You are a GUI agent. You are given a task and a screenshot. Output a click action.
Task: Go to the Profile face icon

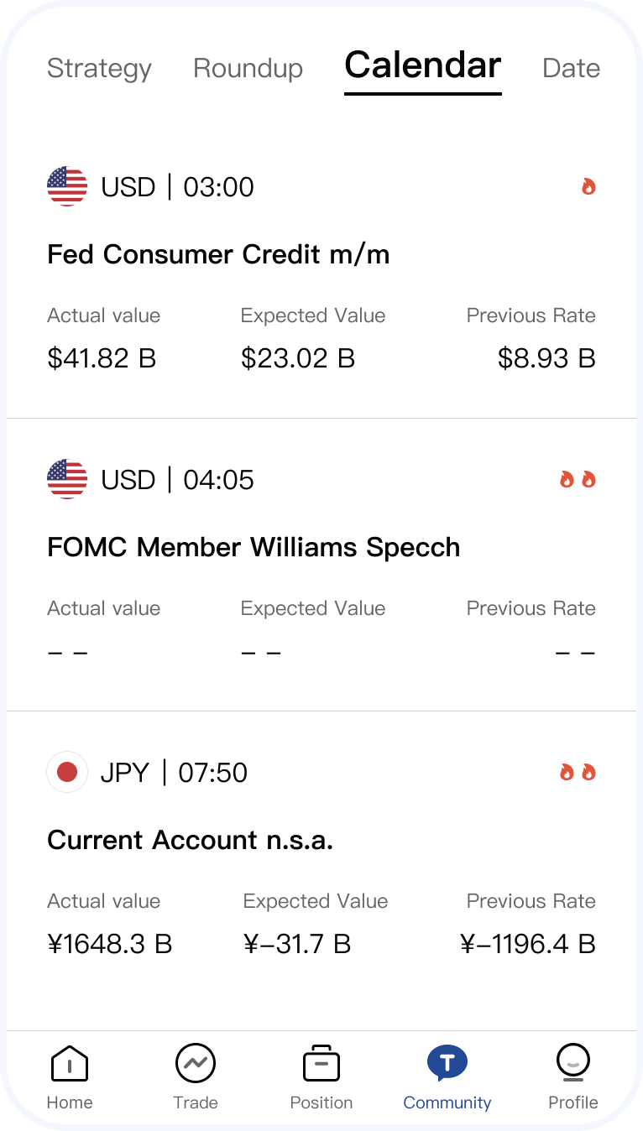pos(572,1064)
